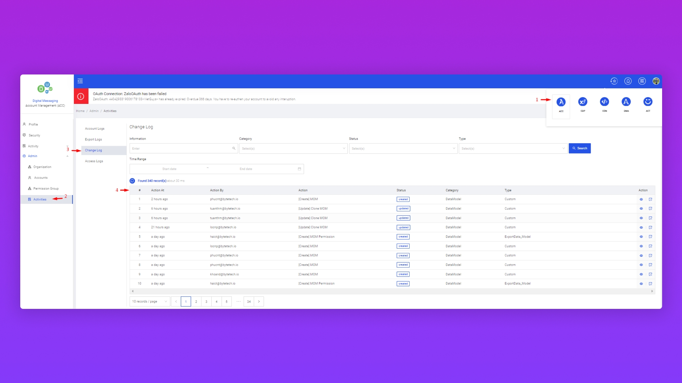Viewport: 682px width, 383px height.
Task: Collapse sidebar with hamburger menu icon
Action: point(80,81)
